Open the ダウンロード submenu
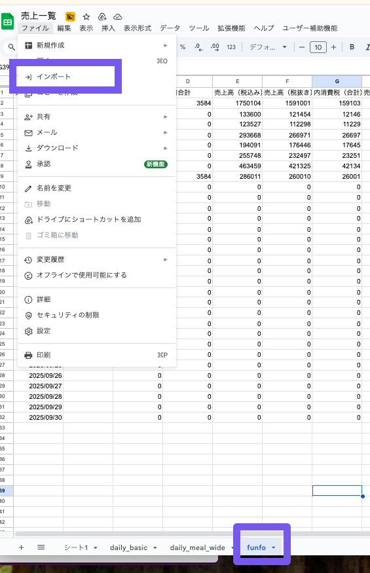The image size is (370, 573). click(x=96, y=148)
